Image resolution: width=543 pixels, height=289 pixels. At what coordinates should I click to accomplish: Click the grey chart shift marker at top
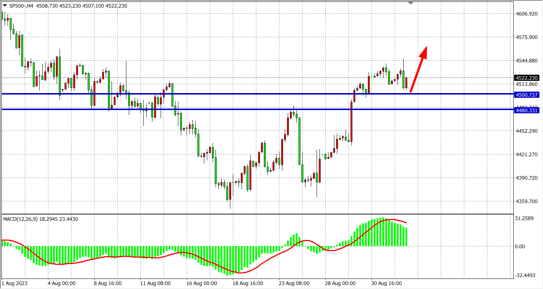tap(410, 3)
